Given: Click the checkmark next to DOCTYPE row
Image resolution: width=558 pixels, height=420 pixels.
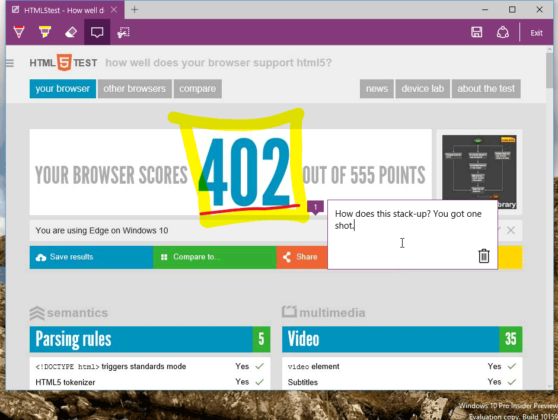Looking at the screenshot, I should pos(260,366).
